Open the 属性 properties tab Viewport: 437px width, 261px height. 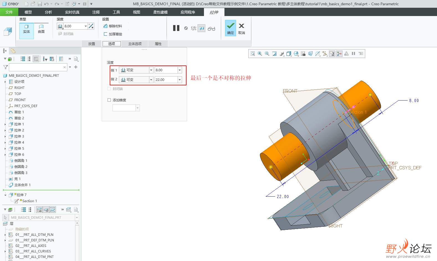pos(158,44)
